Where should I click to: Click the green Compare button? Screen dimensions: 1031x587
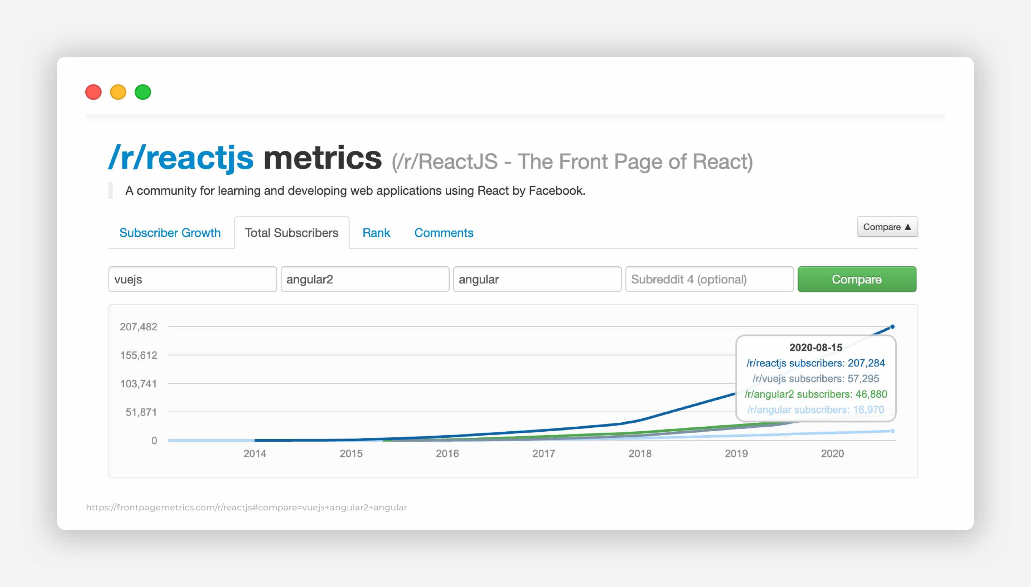click(x=857, y=278)
